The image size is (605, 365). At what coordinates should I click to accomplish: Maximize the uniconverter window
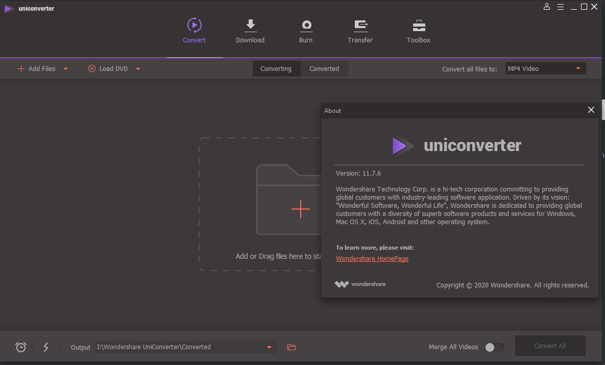coord(584,7)
